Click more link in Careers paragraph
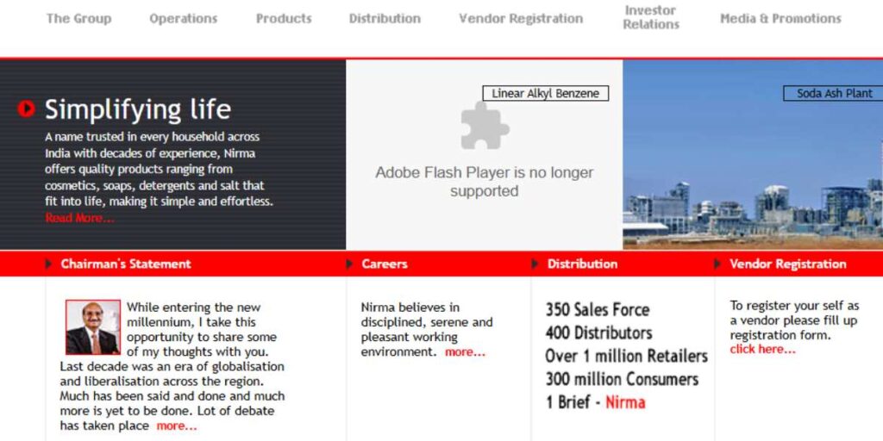 (x=465, y=352)
